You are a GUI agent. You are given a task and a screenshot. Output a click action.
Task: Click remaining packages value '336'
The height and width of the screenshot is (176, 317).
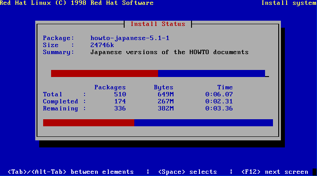120,109
